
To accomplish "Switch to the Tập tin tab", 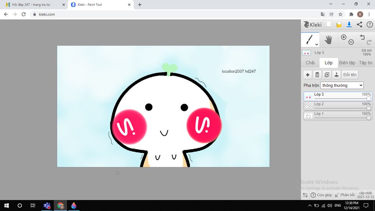I will [x=365, y=63].
